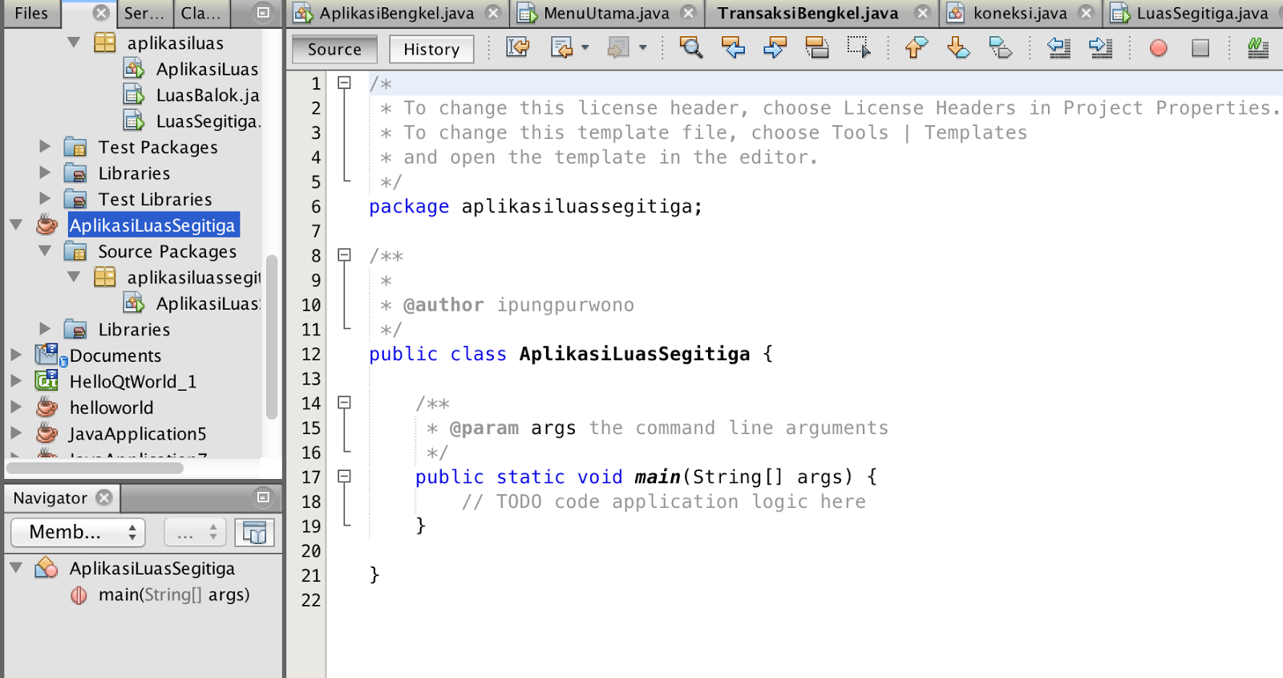Click the Documents project icon
The image size is (1283, 678).
point(50,355)
